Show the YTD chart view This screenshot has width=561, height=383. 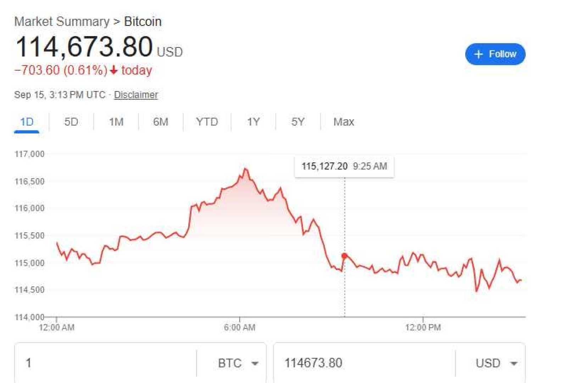(207, 122)
